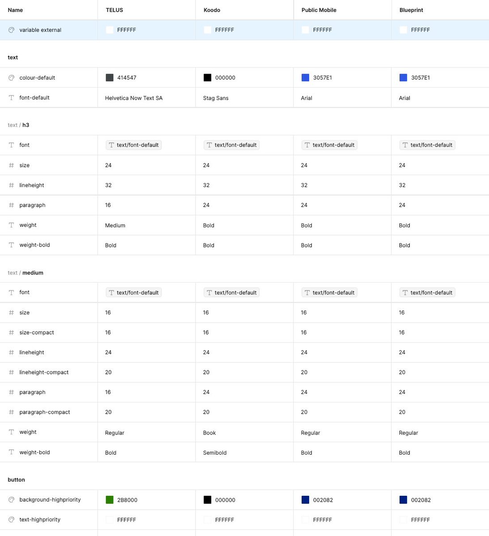Click the hash icon beside medium size
Screen dimensions: 489x536
(12, 313)
